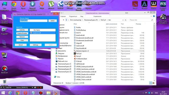This screenshot has width=169, height=95.
Task: Click refresh button in address bar
Action: (x=126, y=20)
